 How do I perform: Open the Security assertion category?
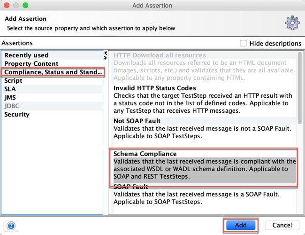(x=52, y=114)
